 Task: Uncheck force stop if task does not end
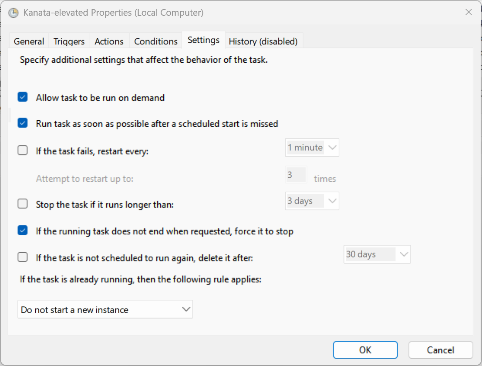tap(23, 231)
